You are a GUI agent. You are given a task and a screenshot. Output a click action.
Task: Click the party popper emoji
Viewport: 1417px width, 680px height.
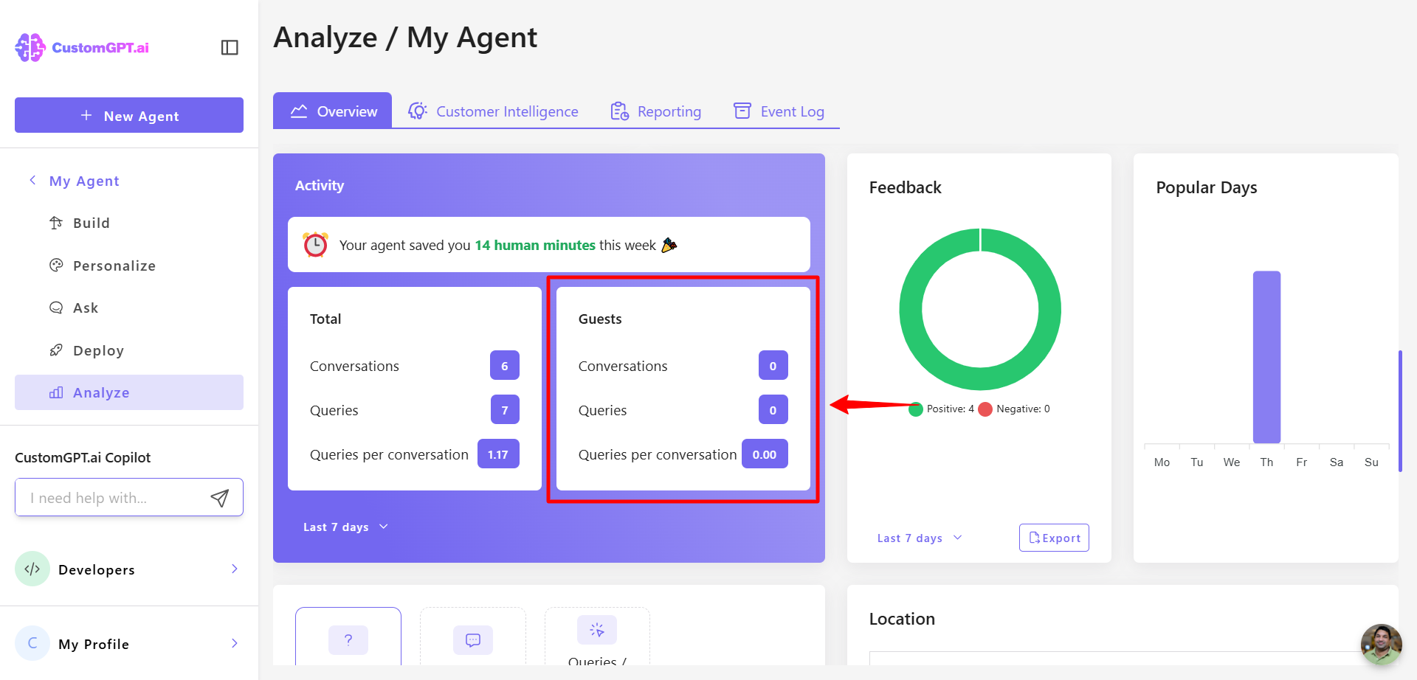coord(669,245)
